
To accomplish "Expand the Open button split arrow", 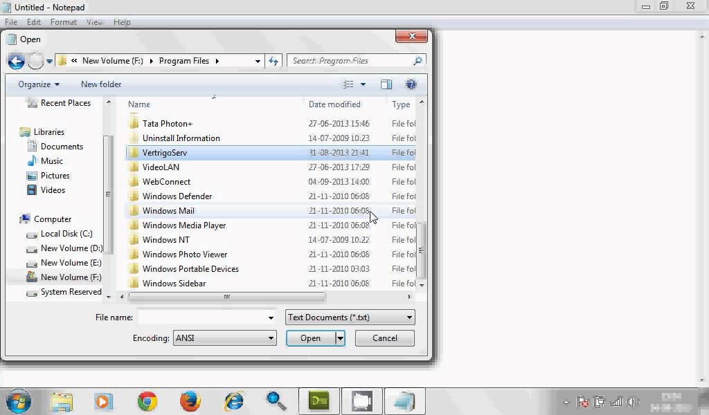I will [340, 338].
